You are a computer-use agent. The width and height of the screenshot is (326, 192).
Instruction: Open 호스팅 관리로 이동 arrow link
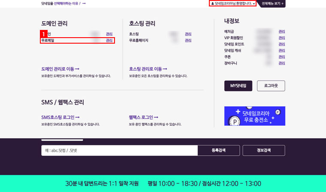148,69
